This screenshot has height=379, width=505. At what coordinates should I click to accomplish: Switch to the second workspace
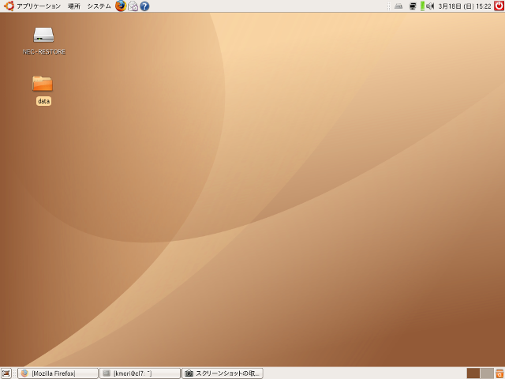coord(487,373)
